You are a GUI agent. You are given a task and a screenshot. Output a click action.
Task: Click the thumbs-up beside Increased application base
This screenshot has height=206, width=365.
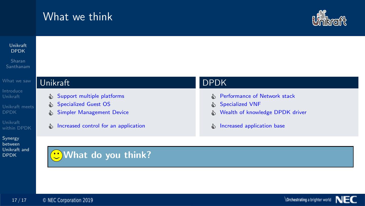213,126
